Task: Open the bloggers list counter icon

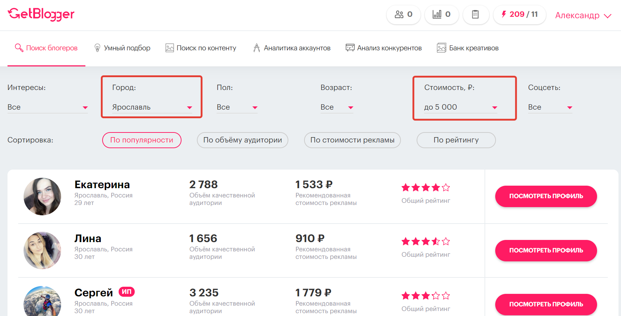Action: 403,15
